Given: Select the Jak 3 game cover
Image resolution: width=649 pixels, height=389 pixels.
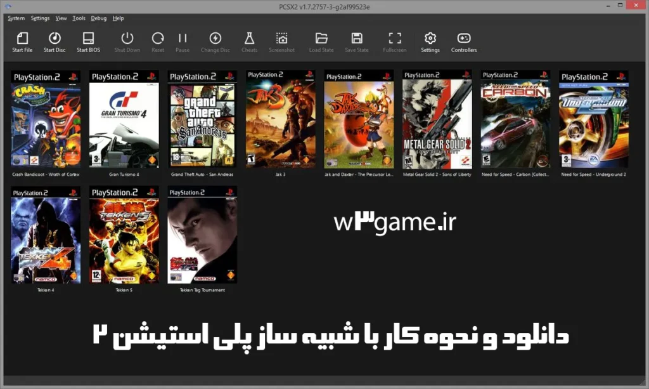Looking at the screenshot, I should (x=280, y=119).
